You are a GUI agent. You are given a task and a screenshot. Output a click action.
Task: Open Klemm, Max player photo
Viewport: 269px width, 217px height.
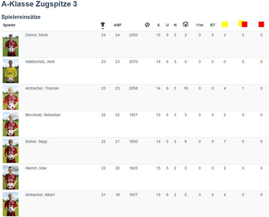11,178
